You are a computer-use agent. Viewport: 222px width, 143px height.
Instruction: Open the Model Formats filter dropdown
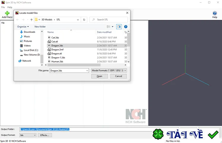109,70
